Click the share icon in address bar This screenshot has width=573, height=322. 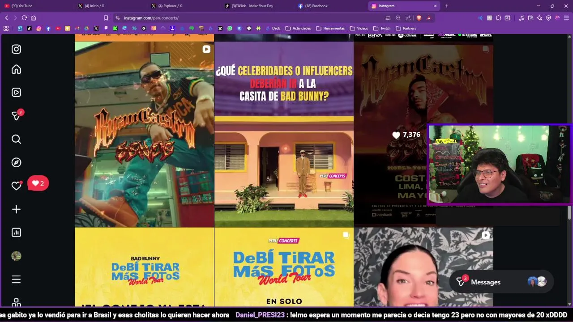408,18
